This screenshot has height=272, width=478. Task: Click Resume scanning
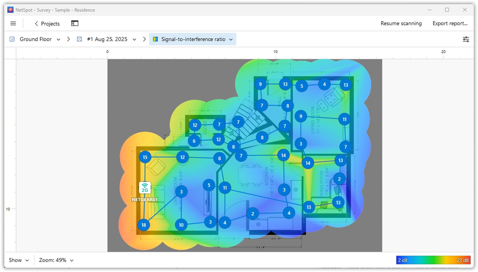tap(401, 24)
